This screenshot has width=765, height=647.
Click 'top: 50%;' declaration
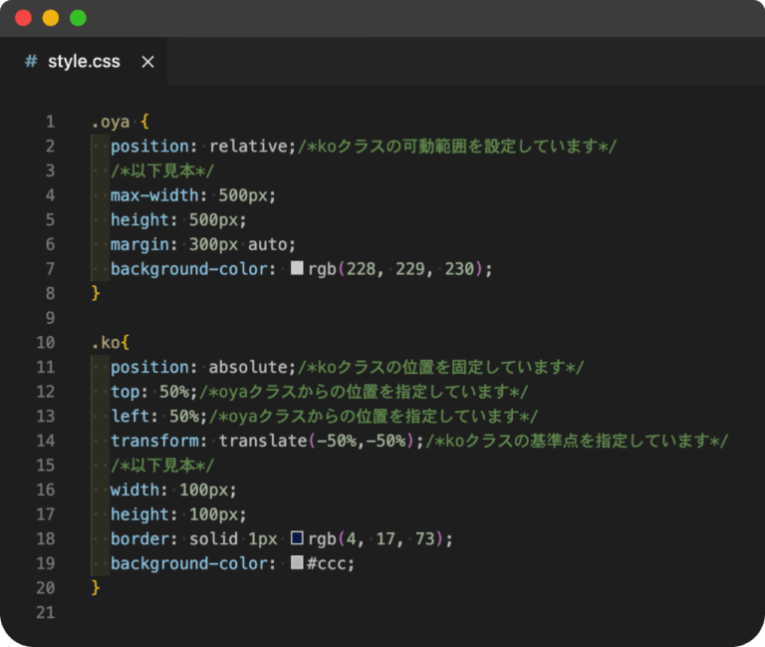click(x=154, y=391)
